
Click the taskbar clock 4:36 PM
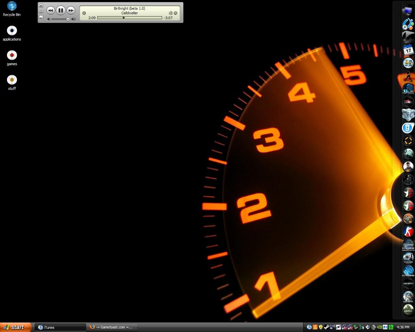click(x=403, y=327)
